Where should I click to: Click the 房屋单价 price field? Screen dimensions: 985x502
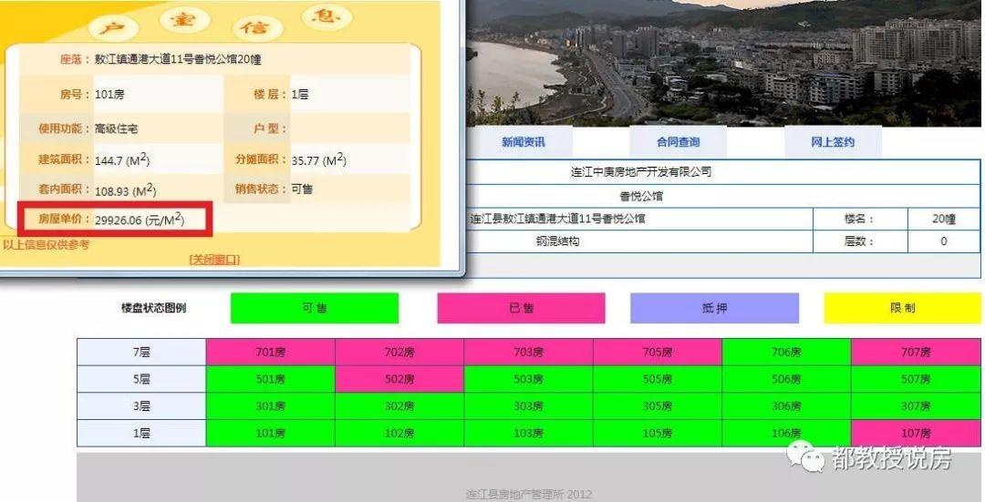115,219
